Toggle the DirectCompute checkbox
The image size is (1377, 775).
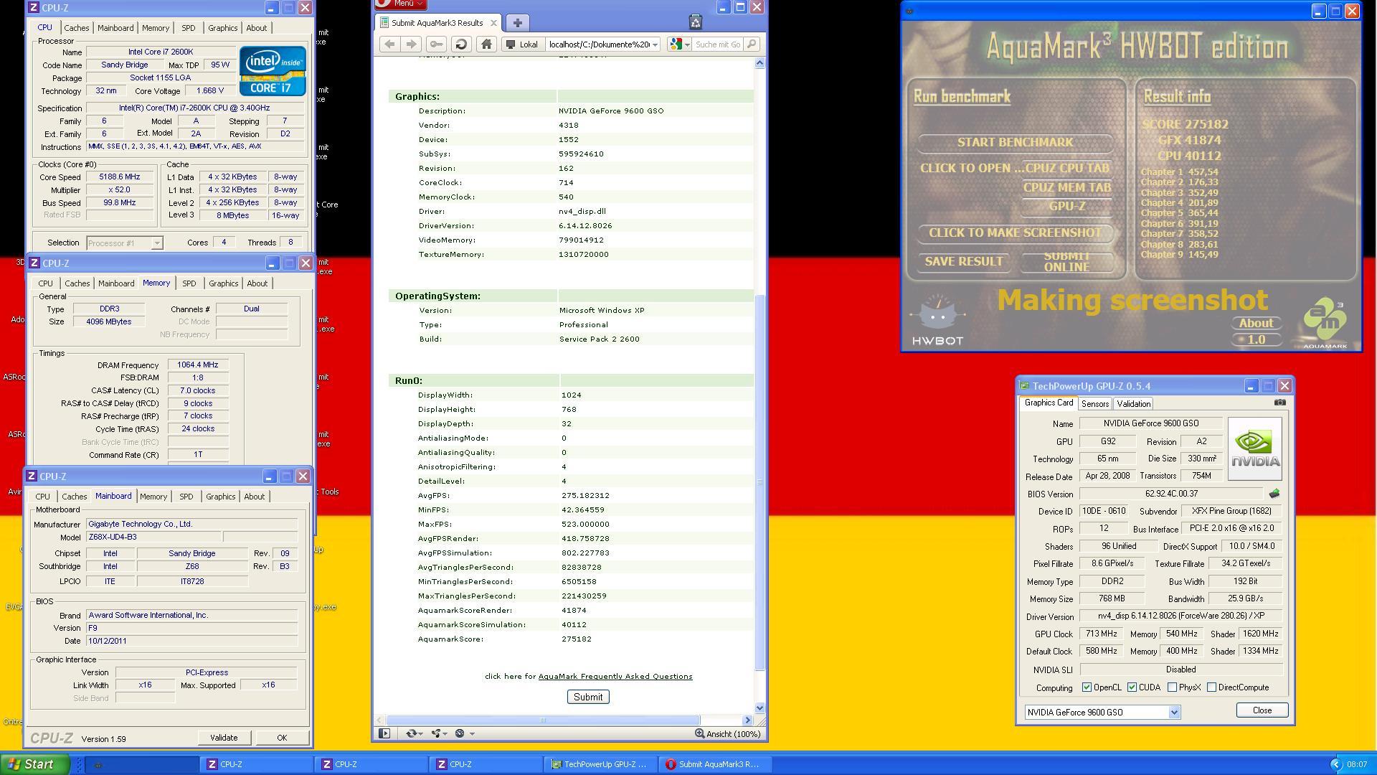(x=1211, y=687)
